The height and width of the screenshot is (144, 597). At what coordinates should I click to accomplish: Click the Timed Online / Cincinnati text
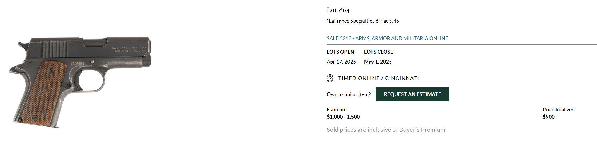coord(378,78)
